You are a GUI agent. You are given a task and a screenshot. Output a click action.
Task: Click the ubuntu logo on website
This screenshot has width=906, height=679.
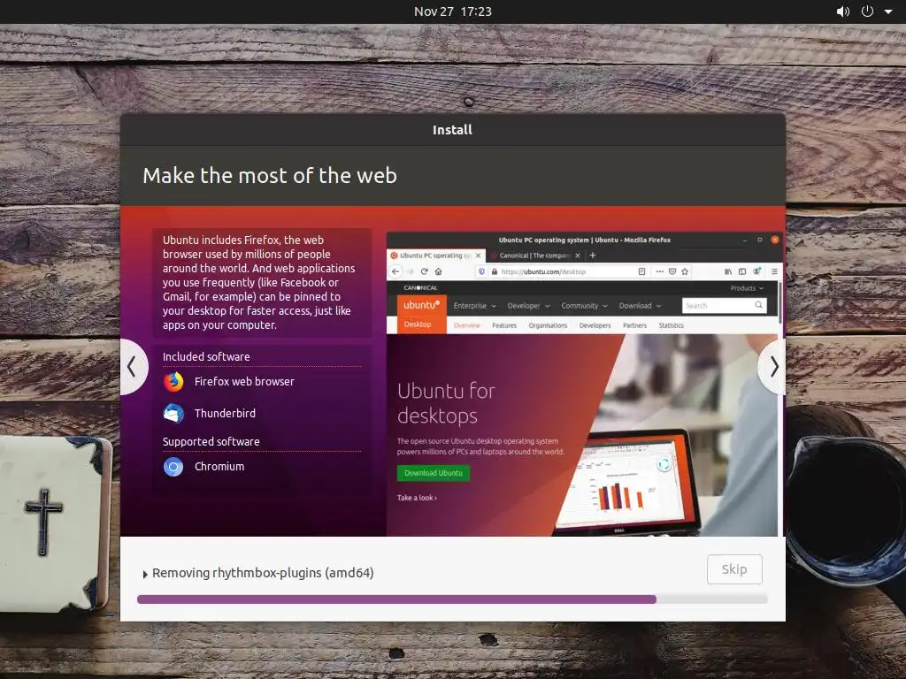click(x=421, y=305)
